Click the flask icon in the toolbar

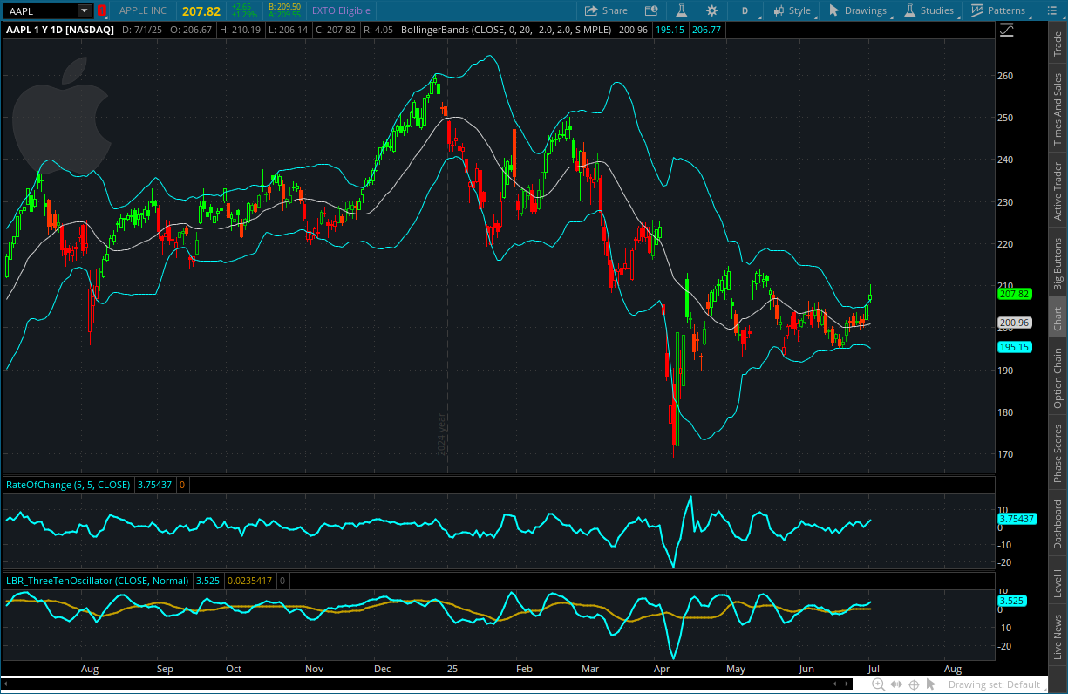[682, 10]
